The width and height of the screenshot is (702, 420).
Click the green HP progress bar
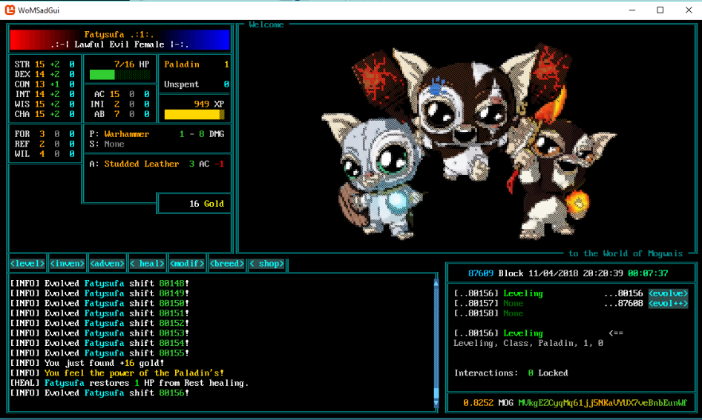pos(119,75)
